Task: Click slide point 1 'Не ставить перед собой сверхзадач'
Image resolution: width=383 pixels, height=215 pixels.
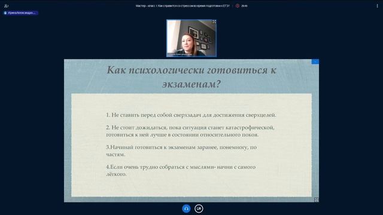Action: (191, 115)
